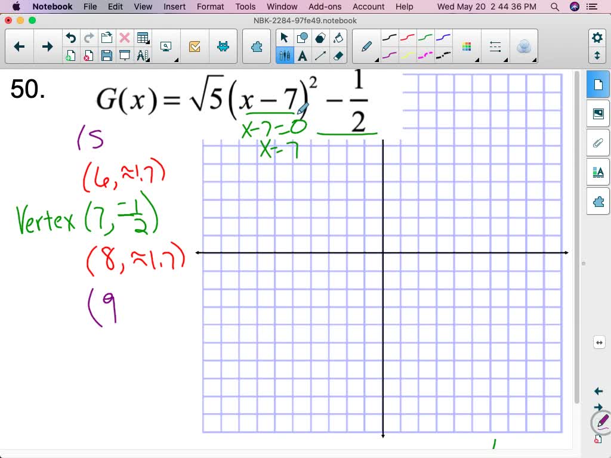Viewport: 611px width, 458px height.
Task: Open the Insert menu
Action: [x=174, y=7]
